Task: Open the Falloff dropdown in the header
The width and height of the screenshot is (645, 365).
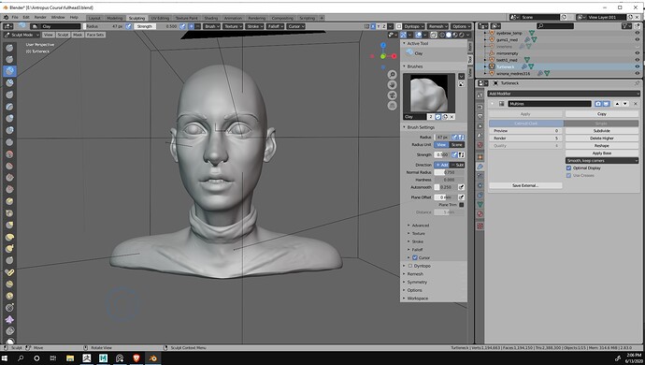Action: tap(275, 26)
